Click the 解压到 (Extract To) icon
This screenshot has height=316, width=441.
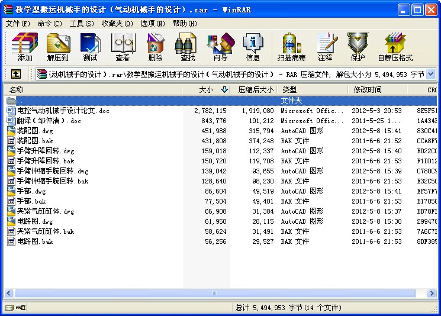pyautogui.click(x=58, y=47)
